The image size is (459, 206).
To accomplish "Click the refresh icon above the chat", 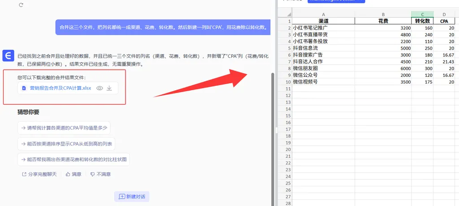I will 21,5.
